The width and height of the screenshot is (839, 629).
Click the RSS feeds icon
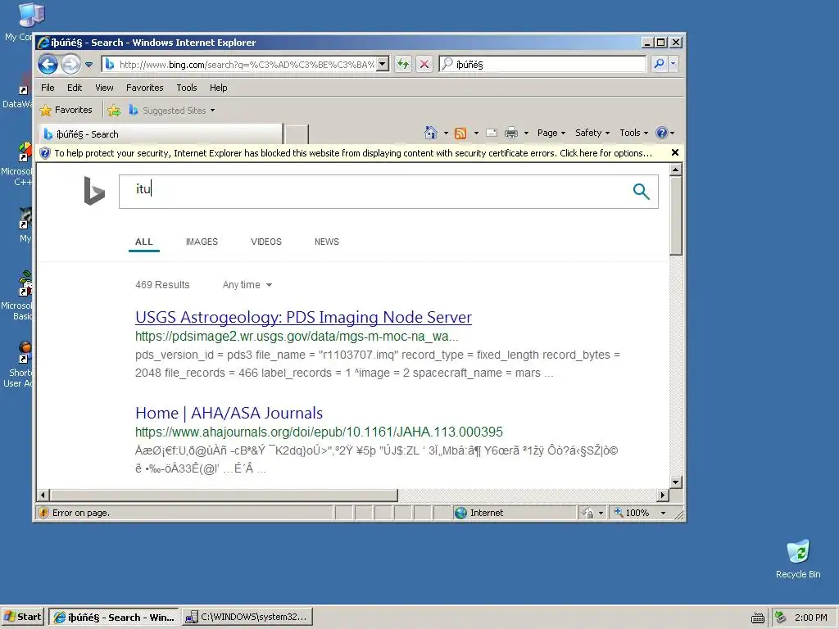[460, 133]
